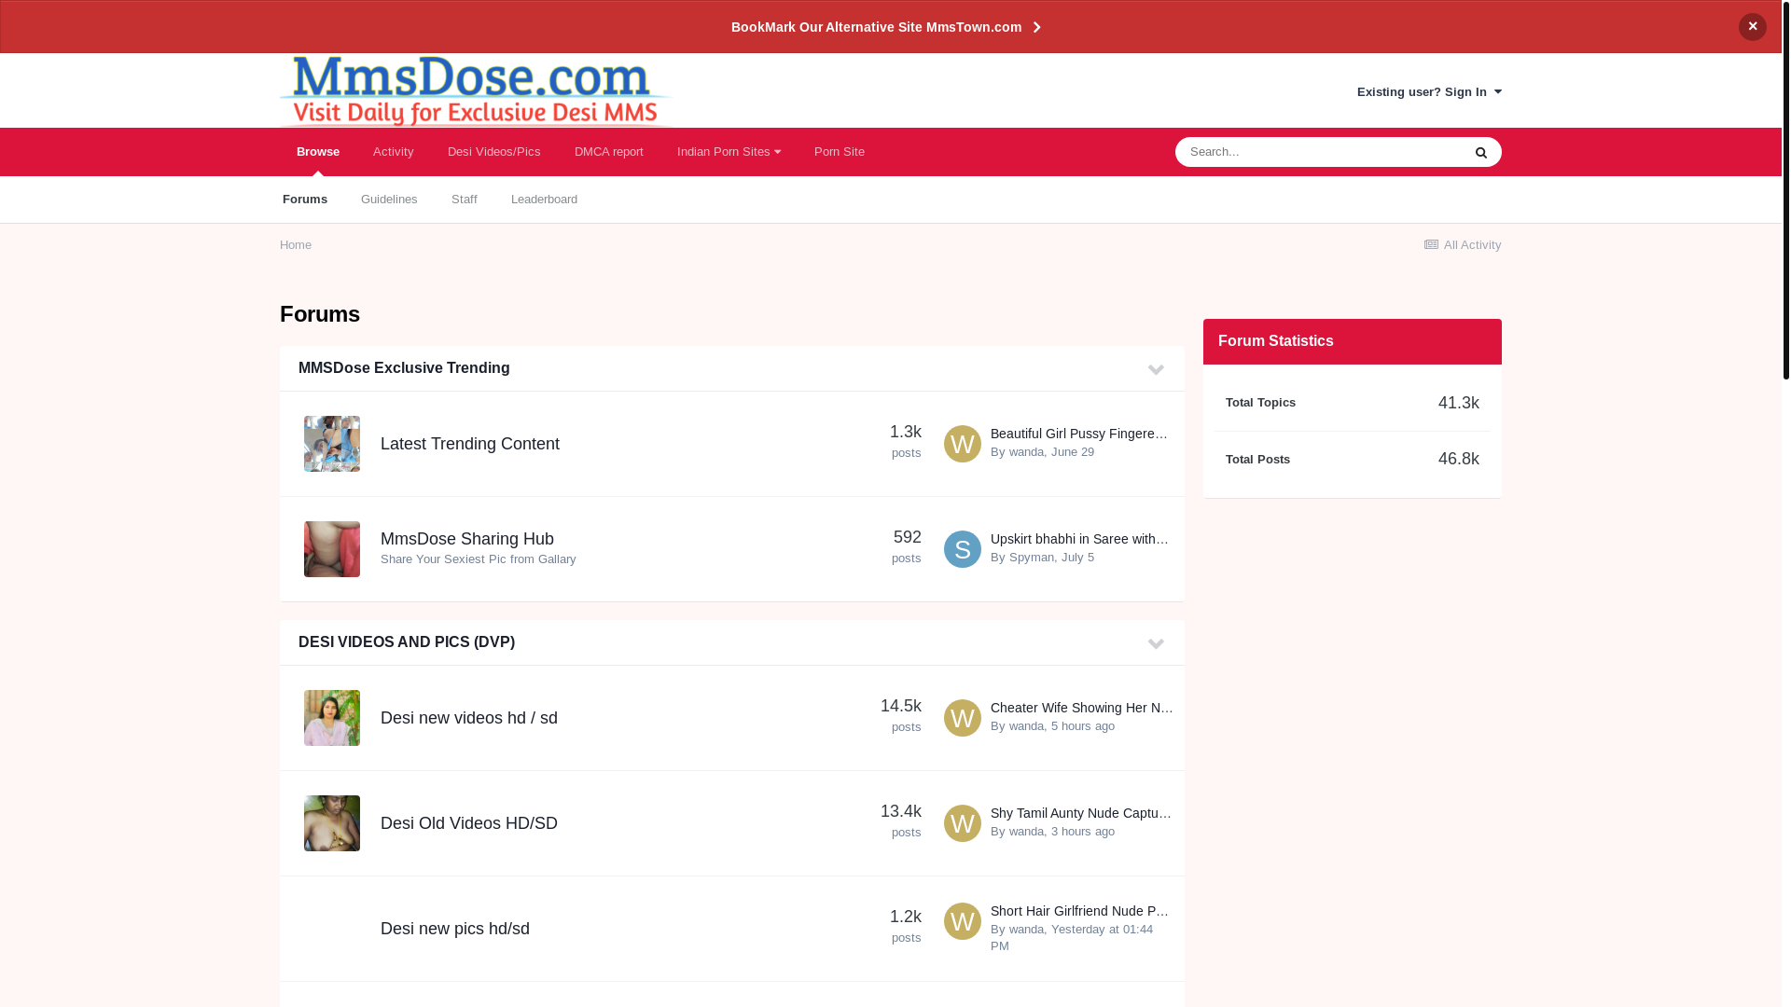This screenshot has width=1791, height=1007.
Task: Expand the Indian Porn Sites dropdown menu
Action: click(729, 152)
